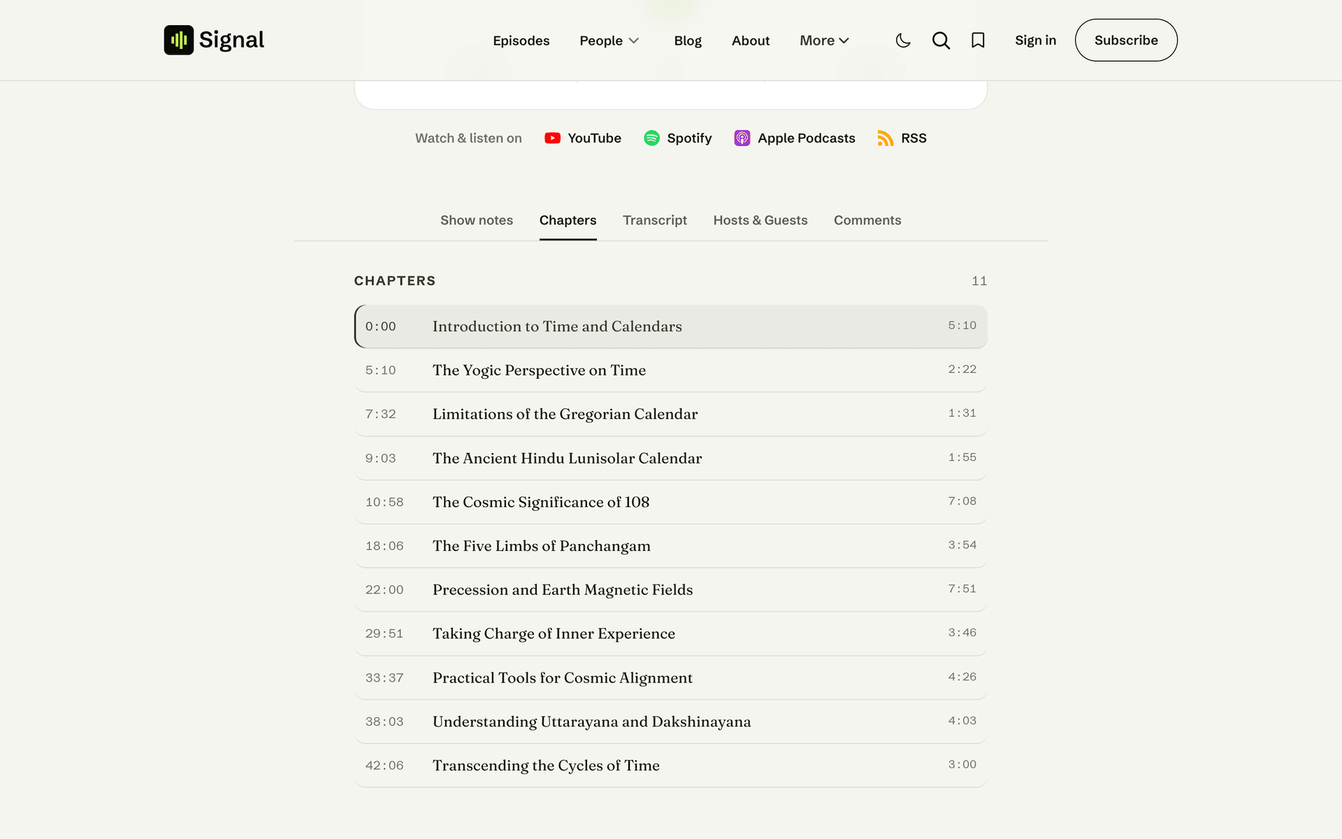Click the 7:32 start timestamp
1342x839 pixels.
coord(380,415)
